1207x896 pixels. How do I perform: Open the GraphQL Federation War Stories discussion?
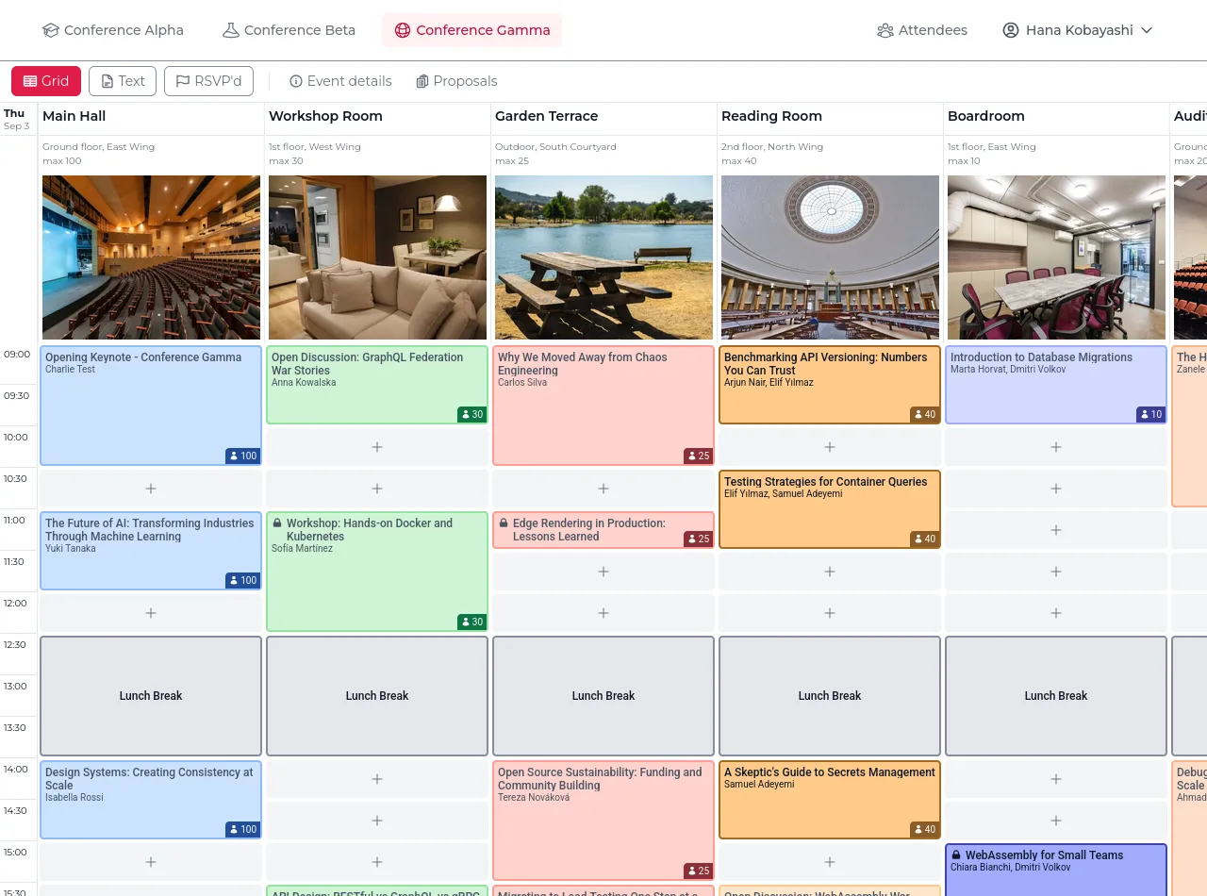click(377, 385)
